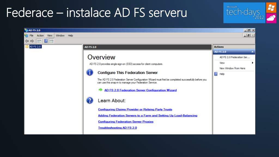Close the outer AD FS 2.0 window
The width and height of the screenshot is (279, 157).
253,30
